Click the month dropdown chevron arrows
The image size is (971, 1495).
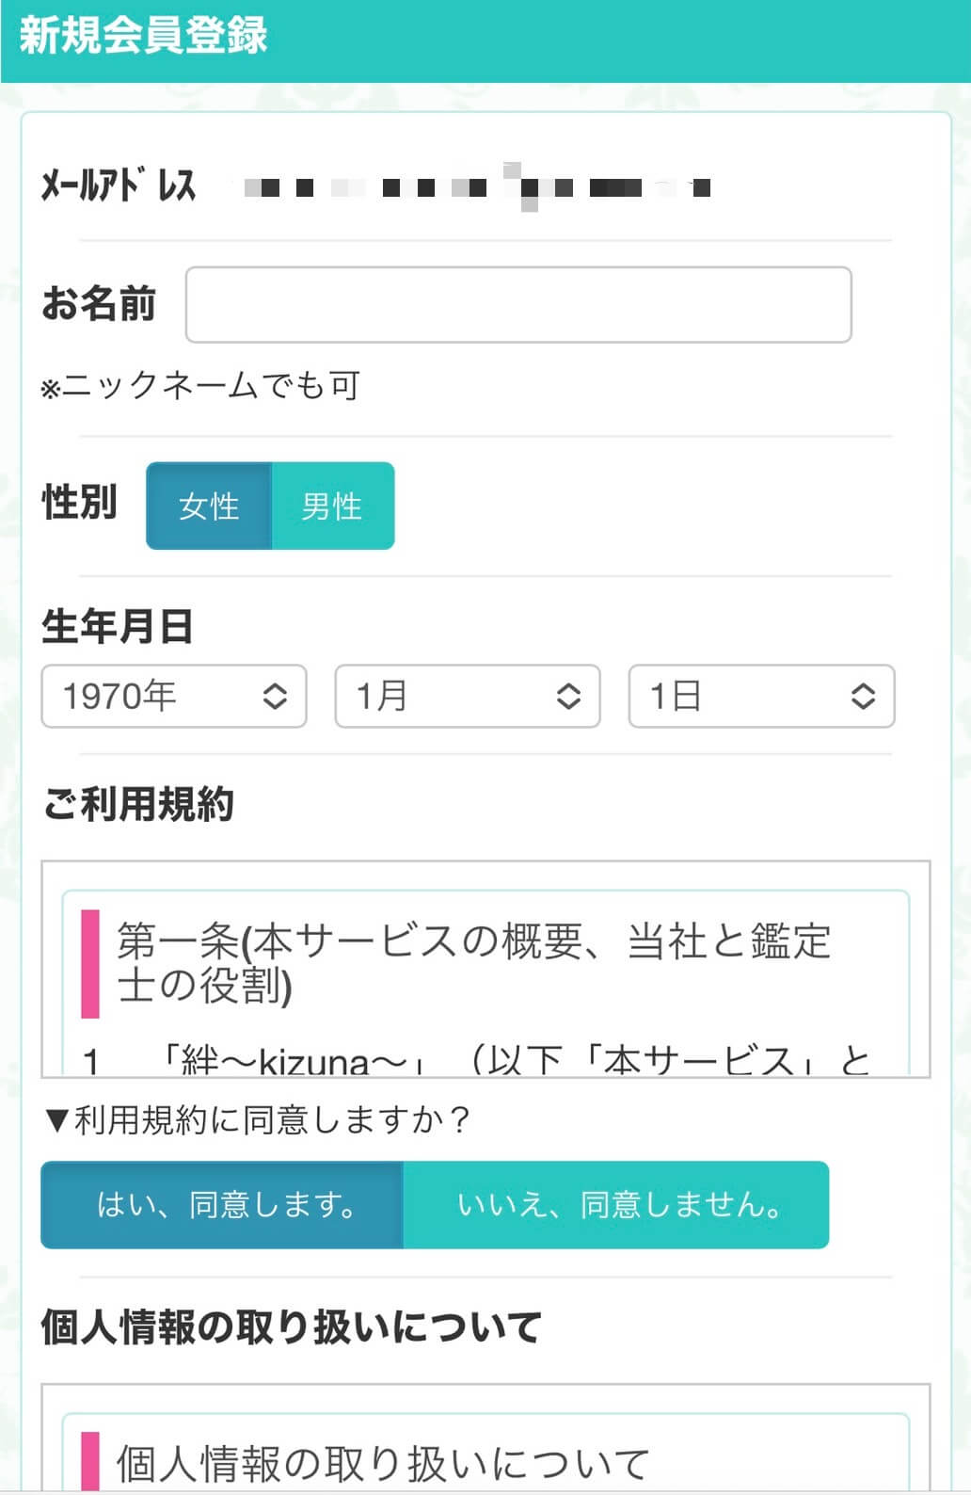(568, 697)
